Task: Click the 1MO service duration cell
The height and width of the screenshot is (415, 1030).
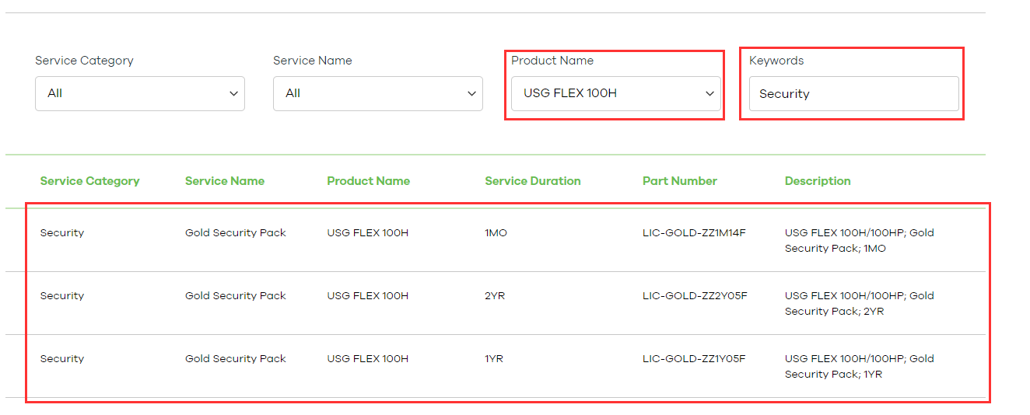Action: (496, 232)
